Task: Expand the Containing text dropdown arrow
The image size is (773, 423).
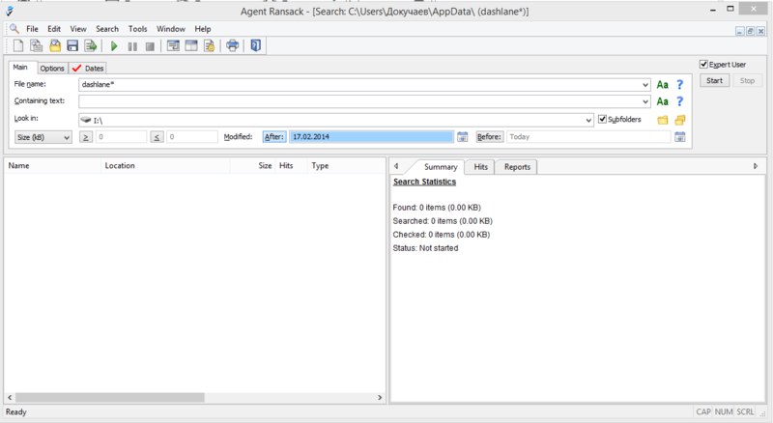Action: tap(644, 101)
